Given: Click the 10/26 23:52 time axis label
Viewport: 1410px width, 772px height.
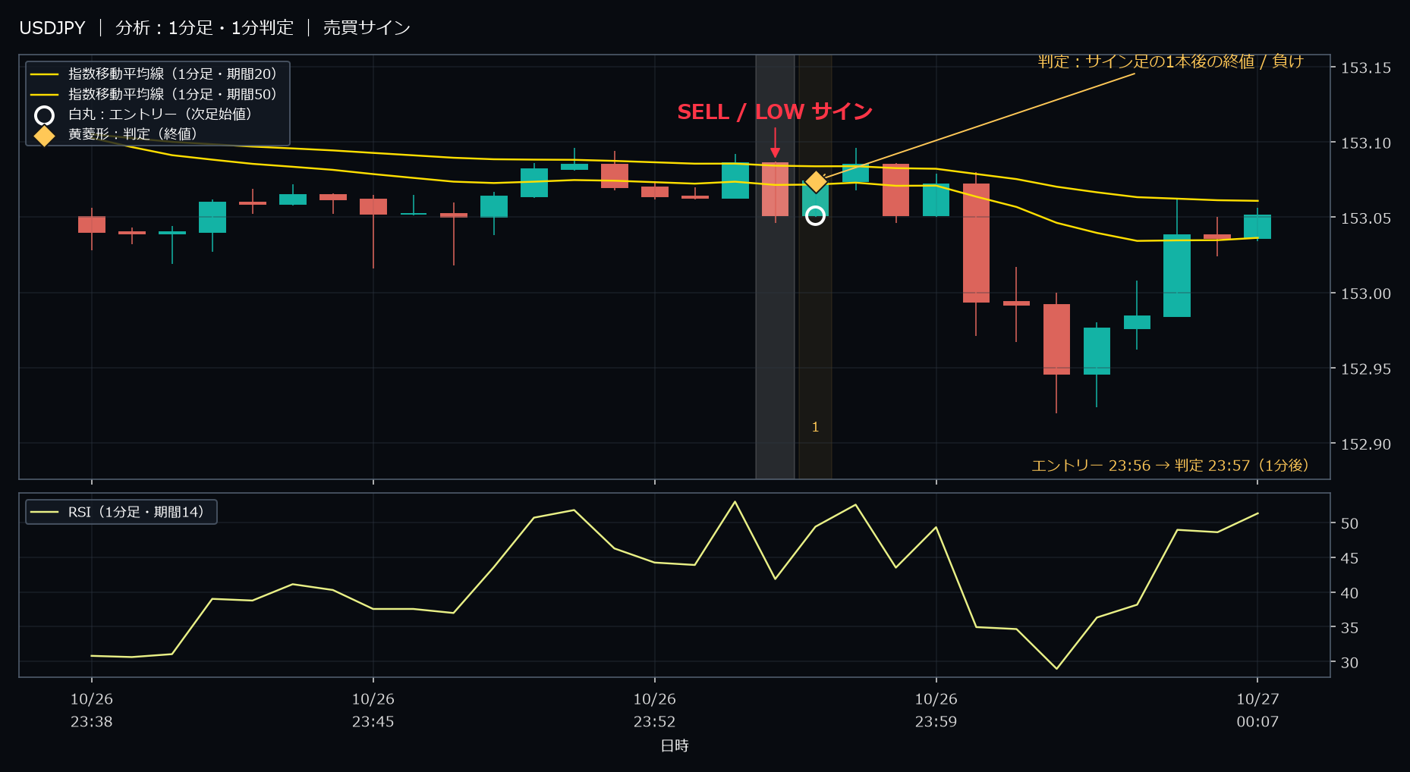Looking at the screenshot, I should click(x=655, y=711).
